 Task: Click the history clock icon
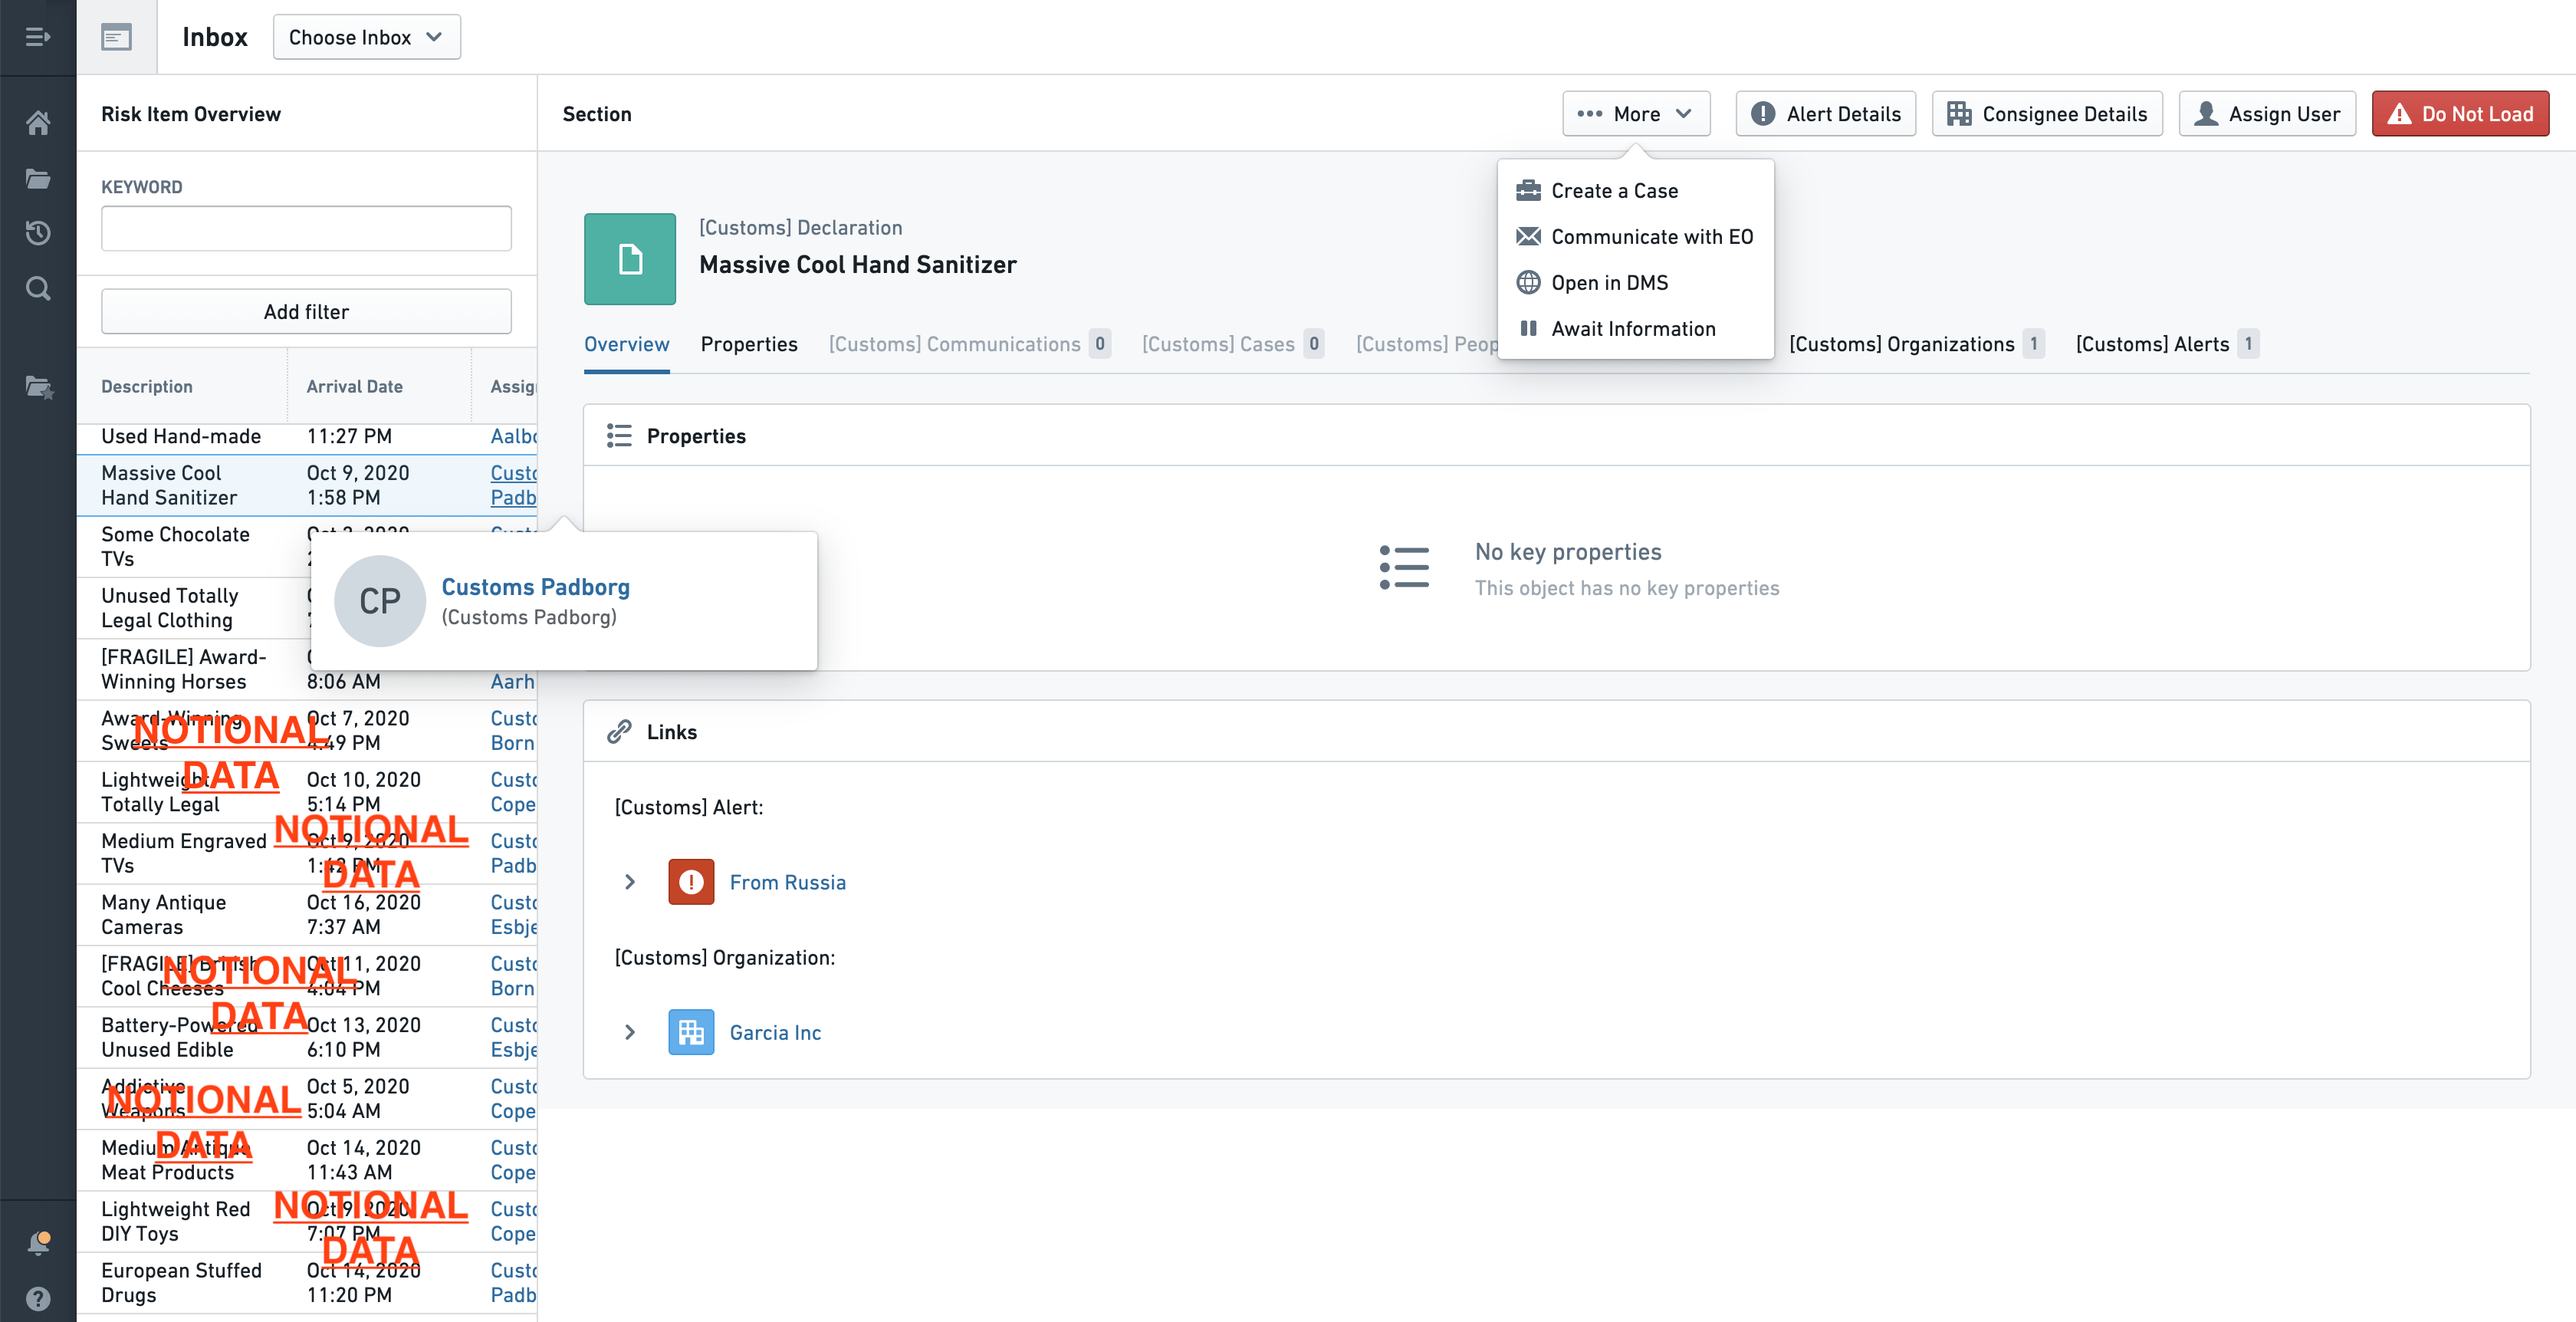click(x=38, y=233)
